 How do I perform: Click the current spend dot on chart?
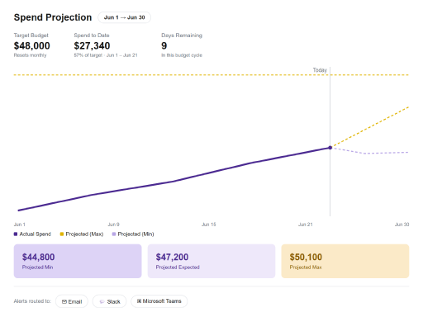(x=330, y=148)
